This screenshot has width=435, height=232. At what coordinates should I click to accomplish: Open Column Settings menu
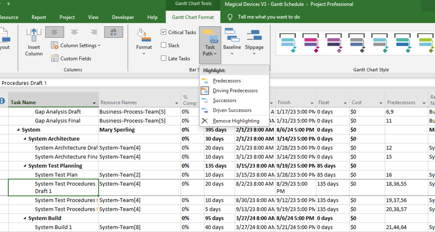click(x=76, y=45)
